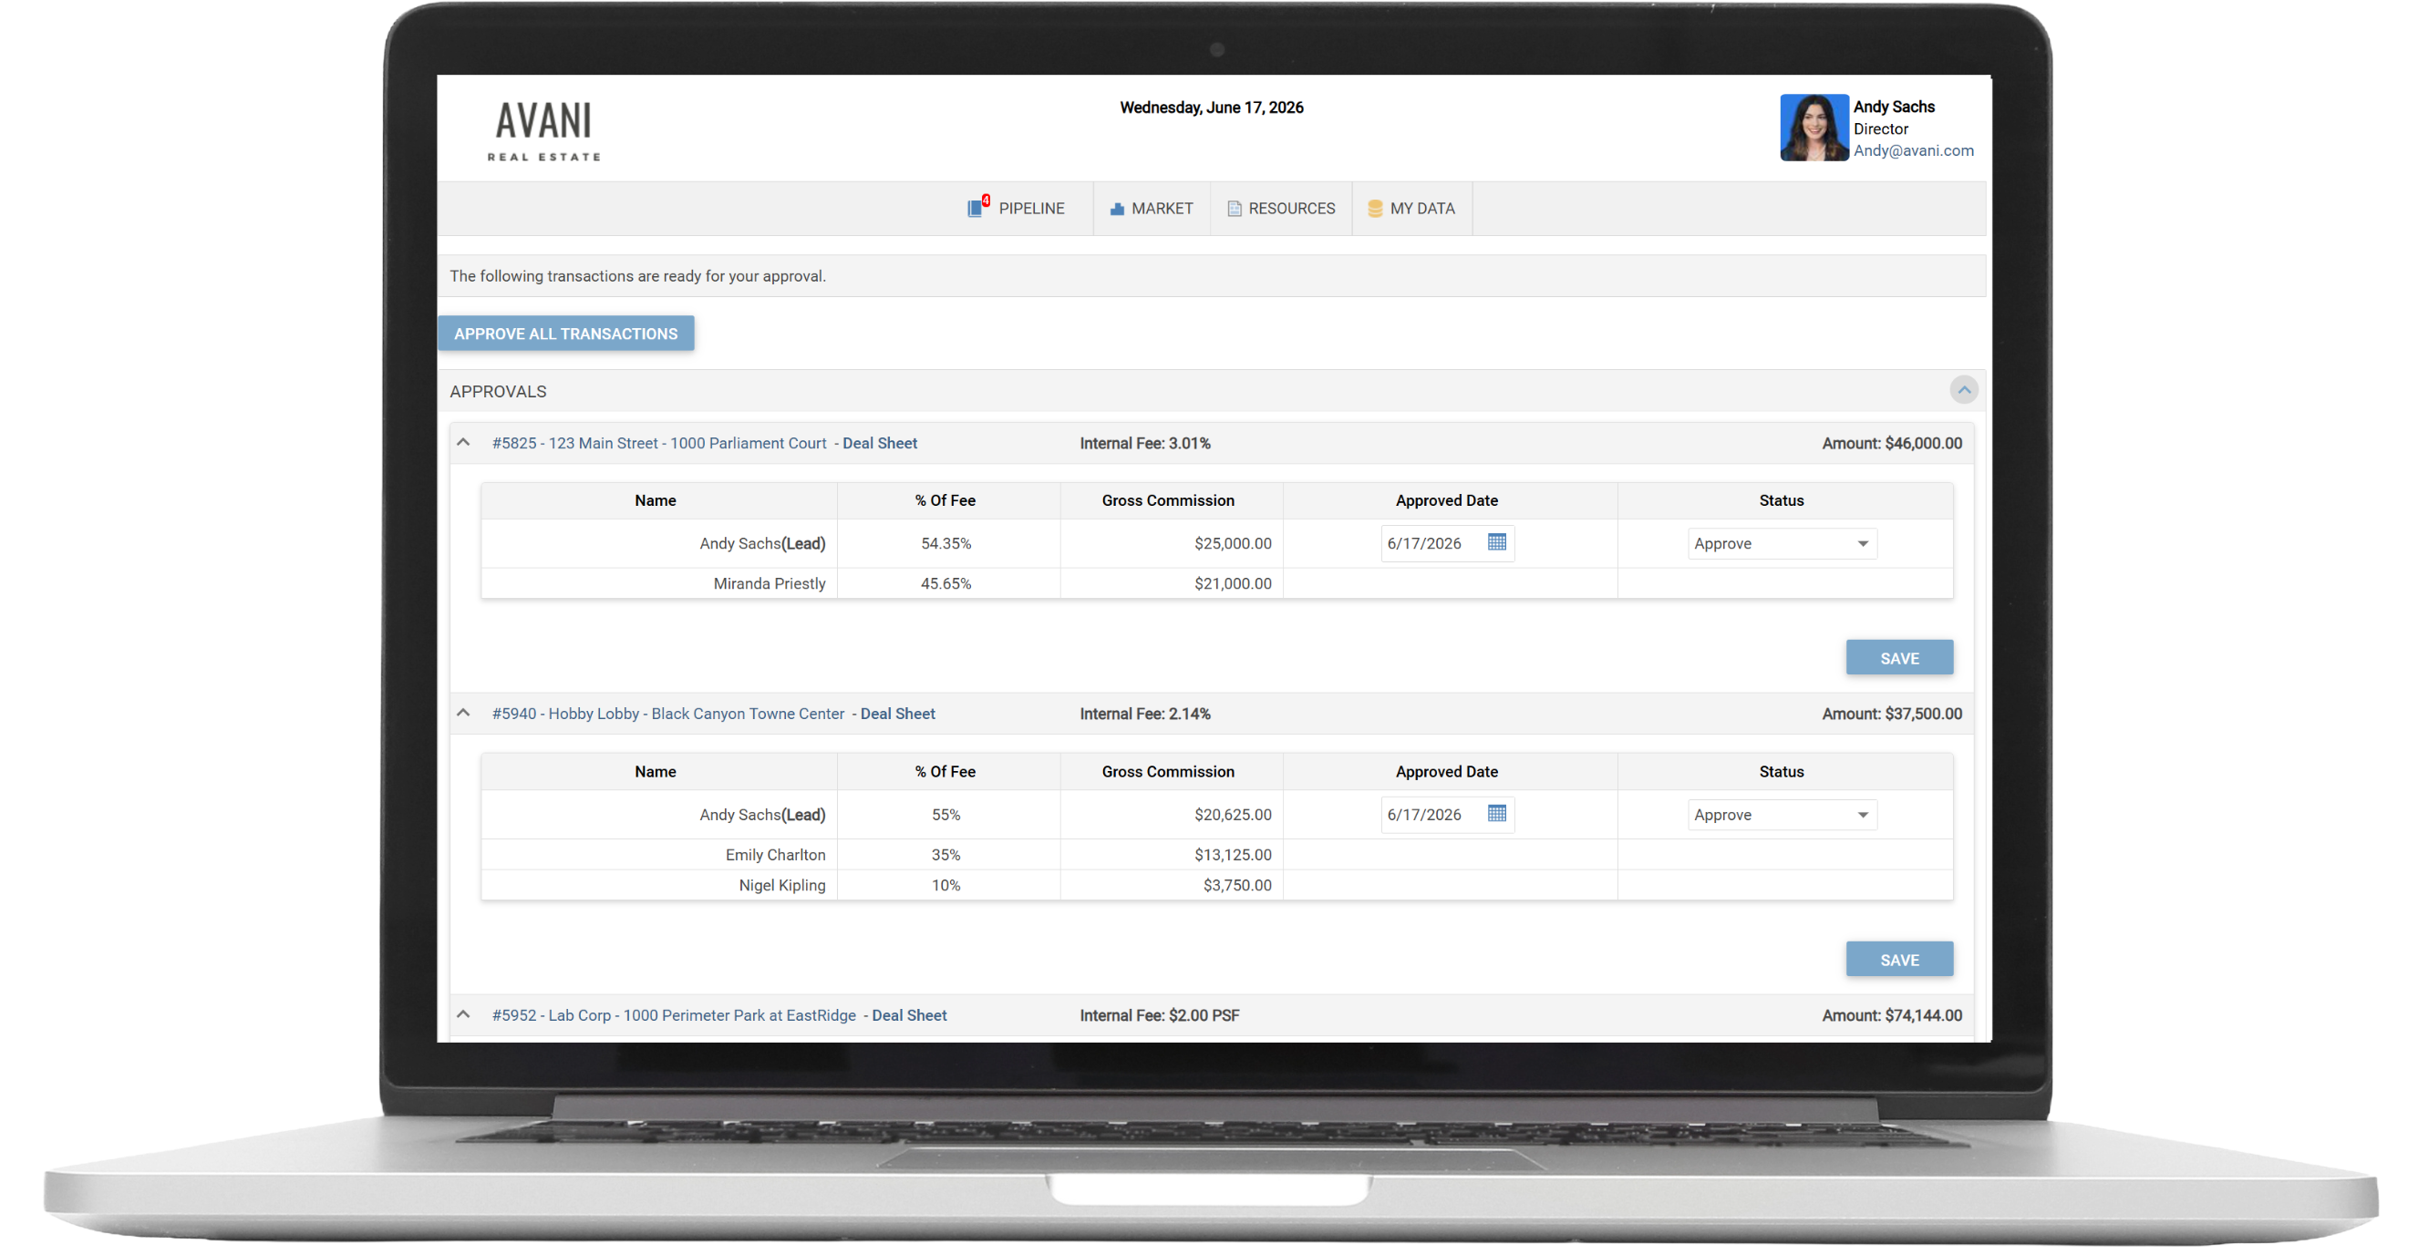Open the RESOURCES menu tab
2418x1255 pixels.
click(1280, 208)
